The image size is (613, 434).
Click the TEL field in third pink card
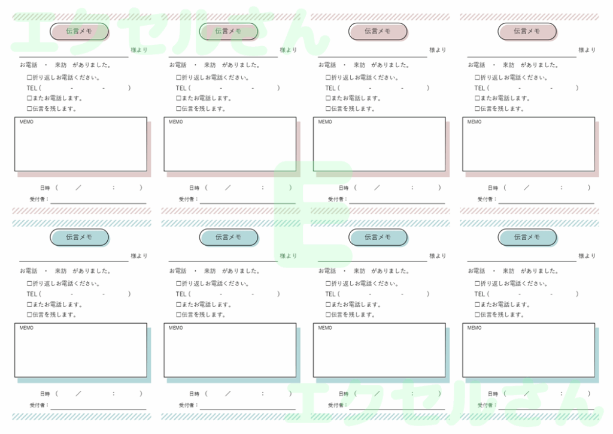point(377,88)
